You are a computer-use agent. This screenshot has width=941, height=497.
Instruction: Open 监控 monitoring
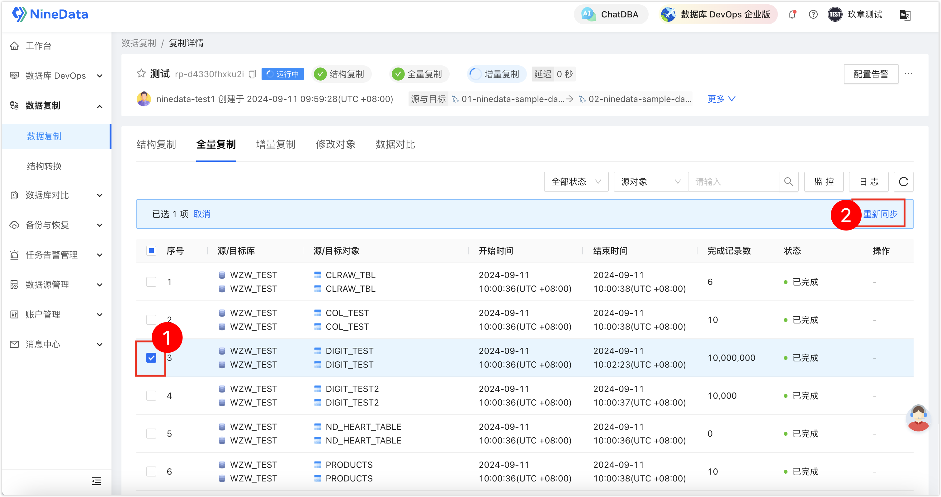(824, 182)
